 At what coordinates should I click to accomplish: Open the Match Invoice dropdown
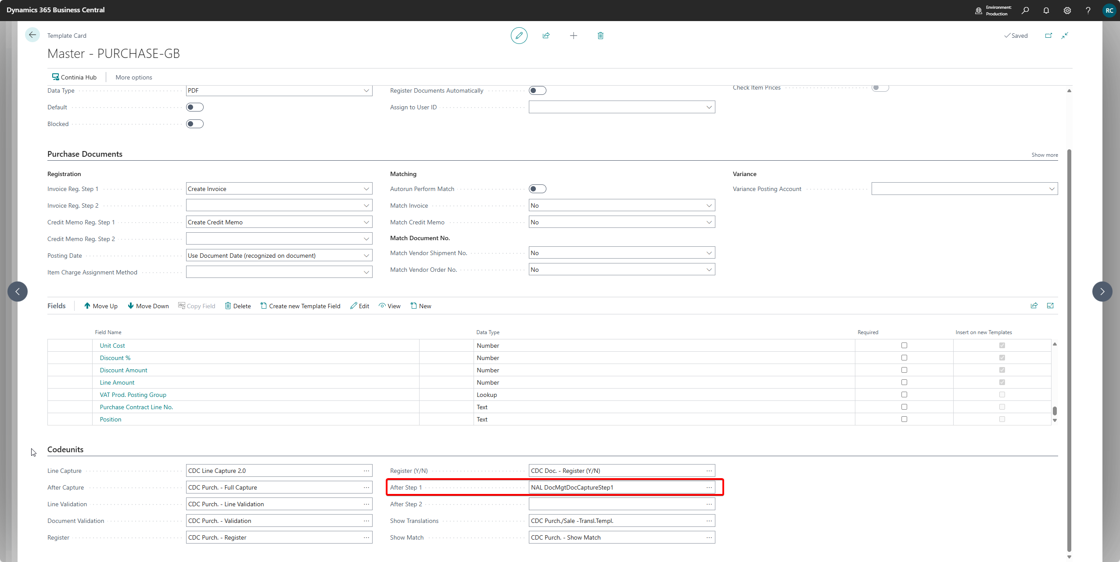[709, 205]
